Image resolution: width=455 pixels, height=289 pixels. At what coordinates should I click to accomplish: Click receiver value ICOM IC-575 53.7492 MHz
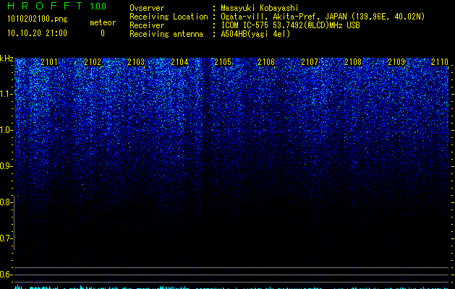point(291,25)
